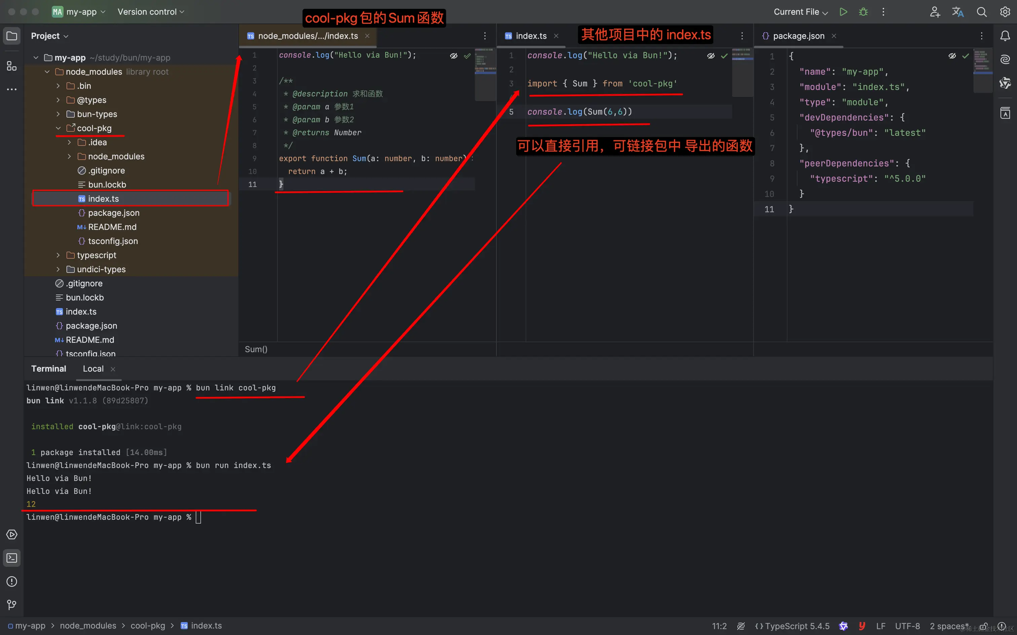Screen dimensions: 1017x635
Task: Expand the typescript folder
Action: click(58, 255)
